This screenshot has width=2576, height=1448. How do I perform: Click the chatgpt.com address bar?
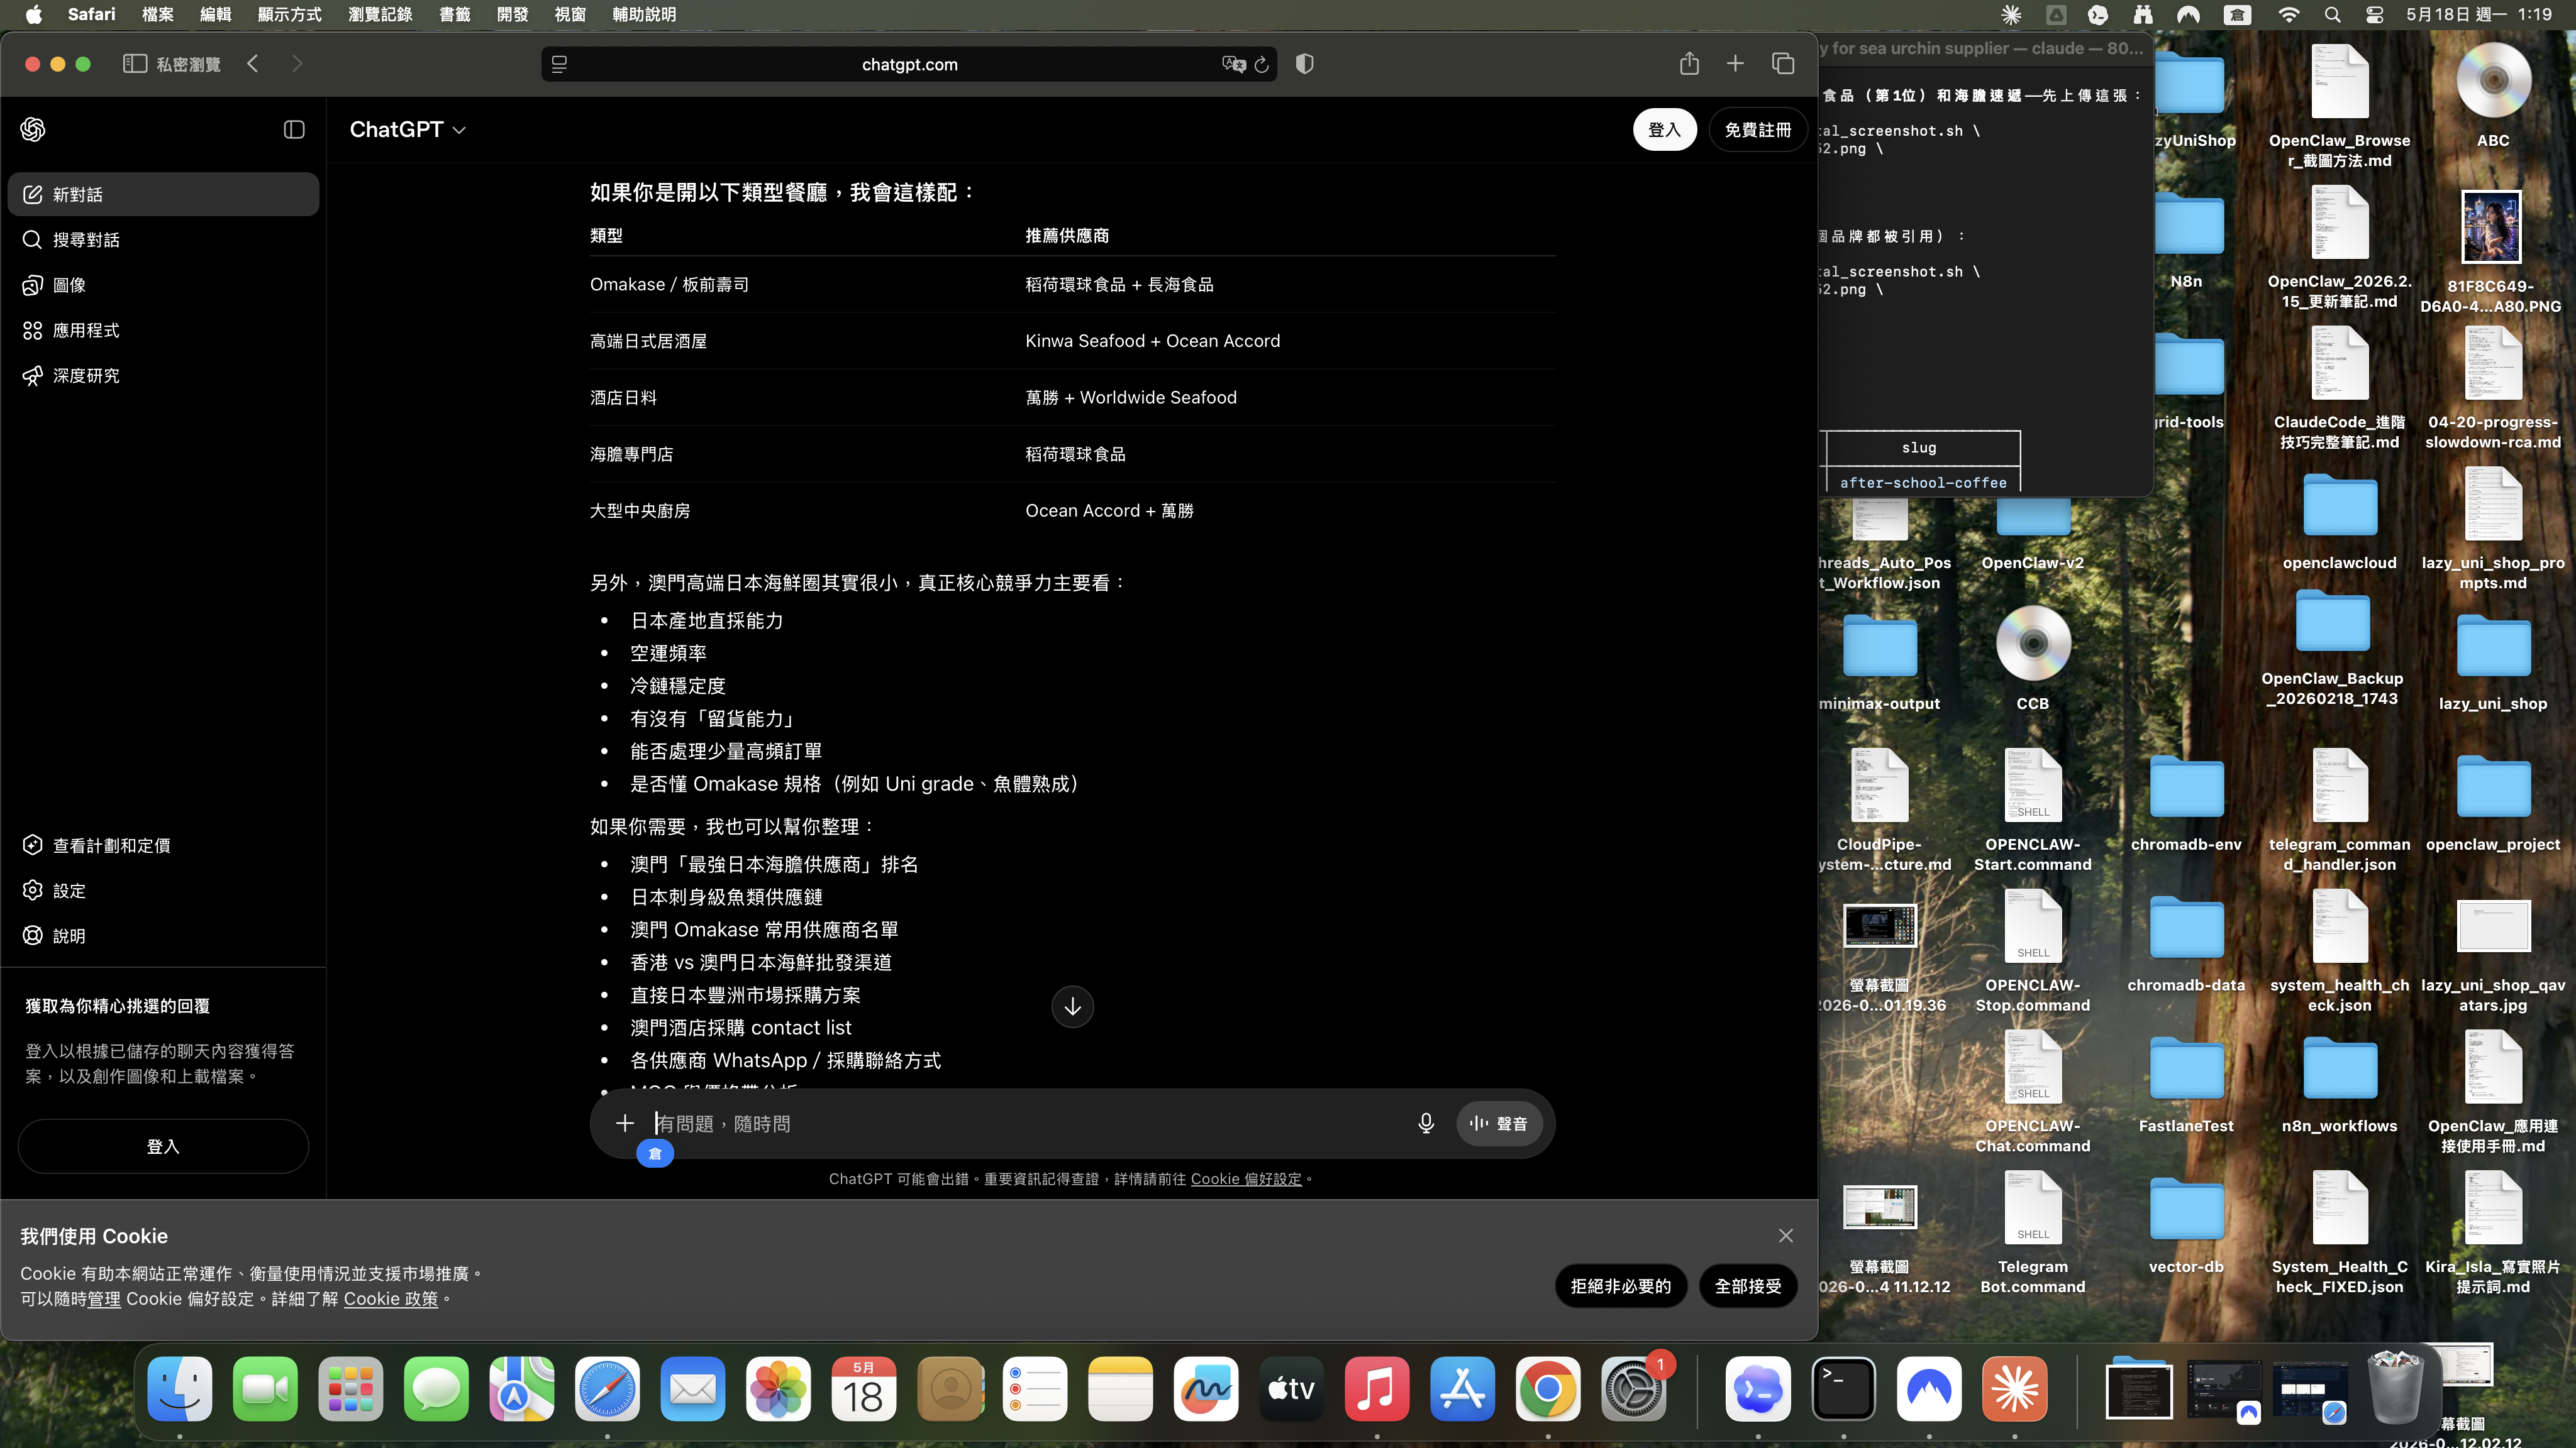pyautogui.click(x=909, y=64)
